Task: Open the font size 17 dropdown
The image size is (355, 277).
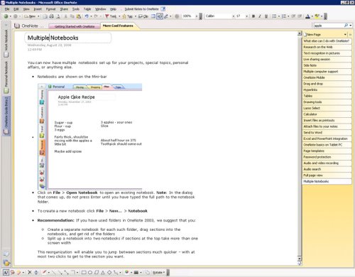Action: 246,16
